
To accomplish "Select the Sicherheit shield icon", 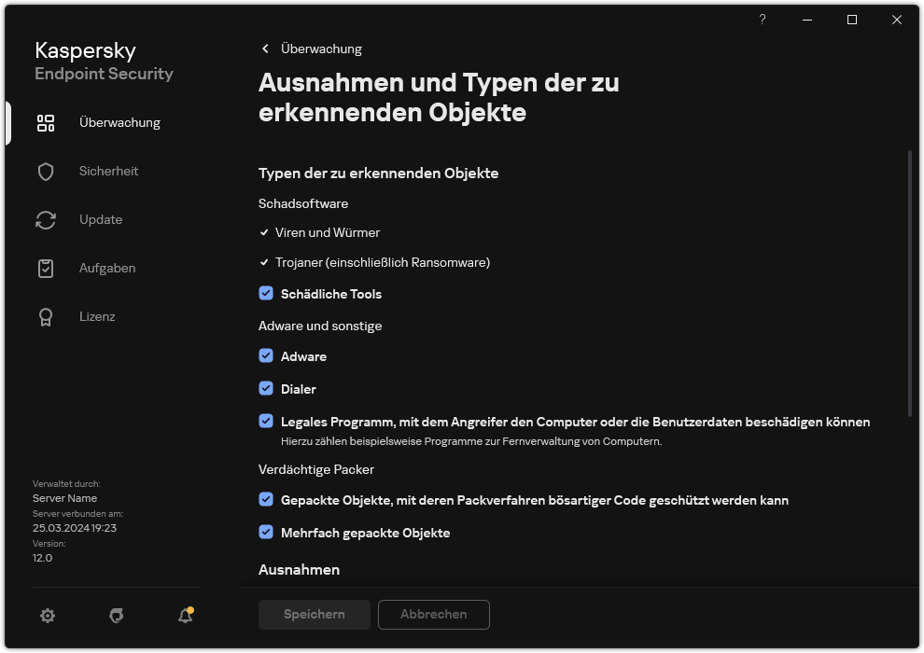I will tap(46, 171).
